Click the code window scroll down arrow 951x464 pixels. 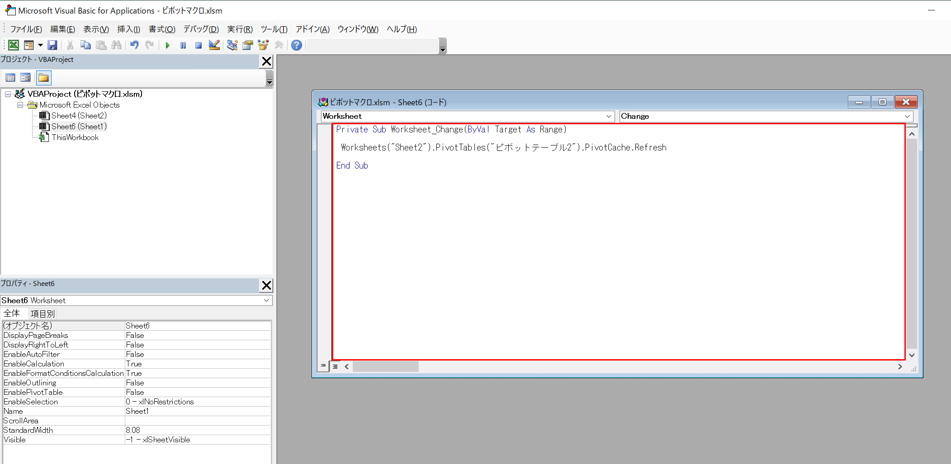912,355
